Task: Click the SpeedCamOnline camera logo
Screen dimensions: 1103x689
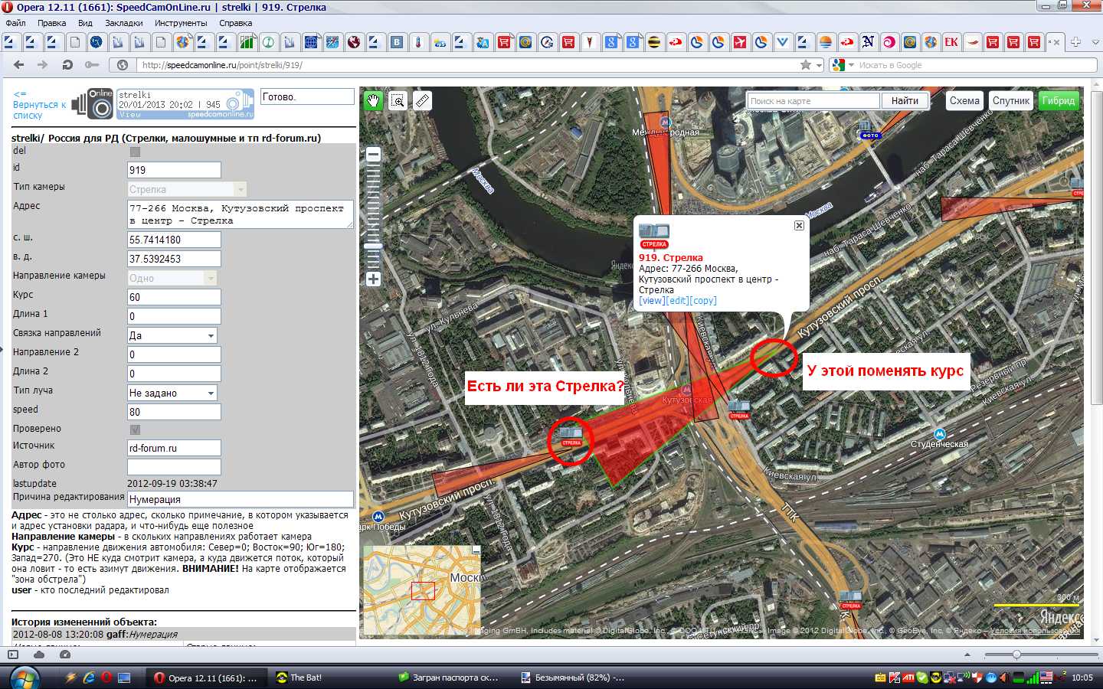Action: 93,103
